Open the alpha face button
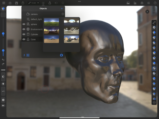Image resolution: width=159 pixels, height=119 pixels. point(3,100)
